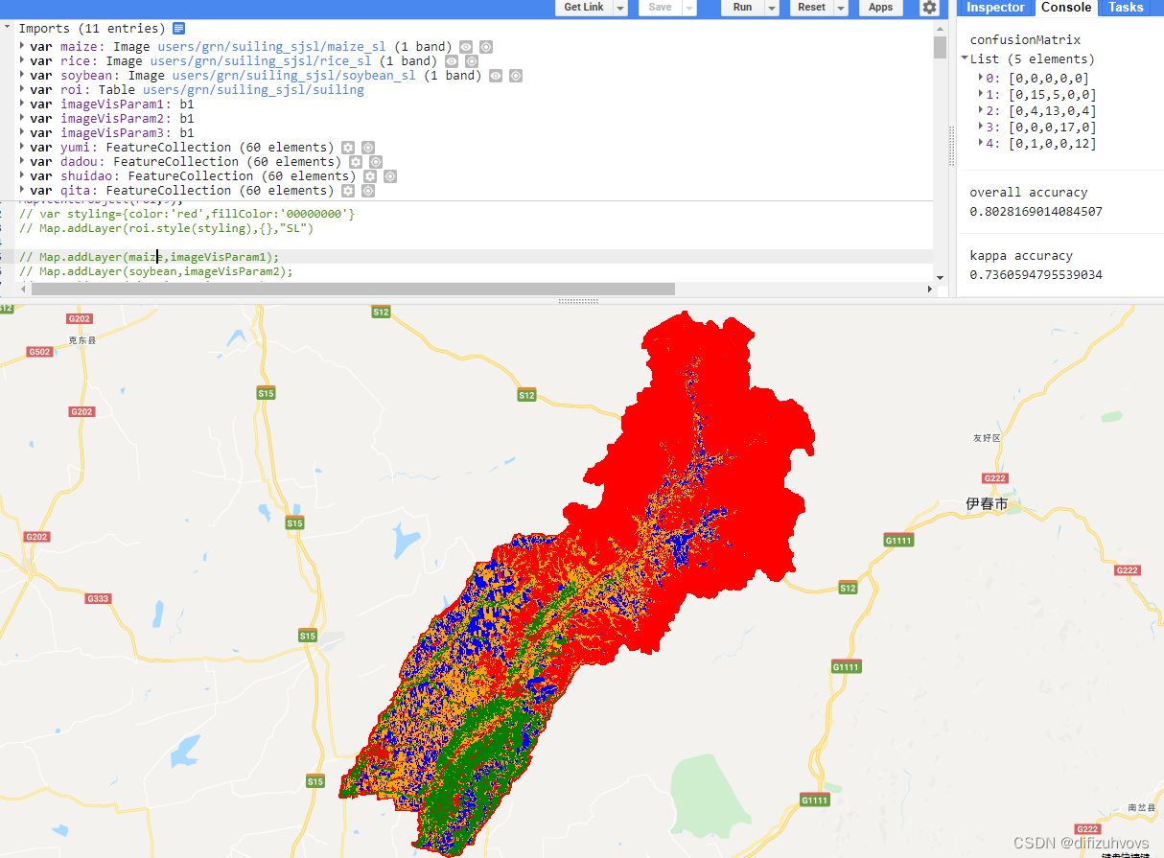This screenshot has height=858, width=1164.
Task: Click the Save button
Action: [660, 8]
